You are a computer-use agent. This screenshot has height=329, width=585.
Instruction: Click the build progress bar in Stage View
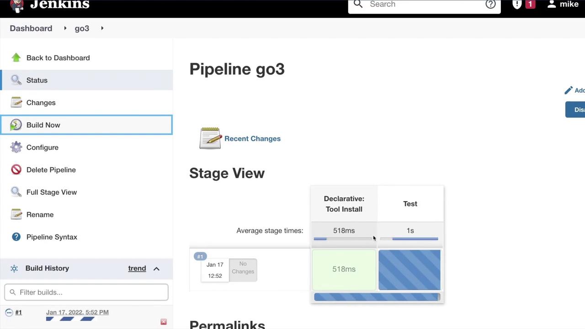[x=377, y=297]
